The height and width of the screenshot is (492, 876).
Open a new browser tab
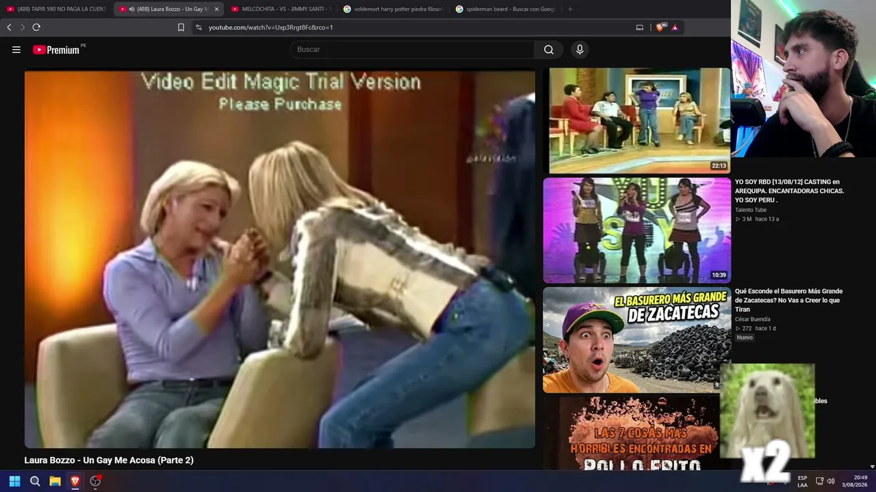tap(570, 9)
